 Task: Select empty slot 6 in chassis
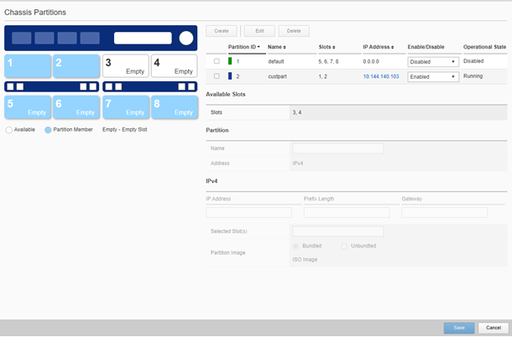76,105
